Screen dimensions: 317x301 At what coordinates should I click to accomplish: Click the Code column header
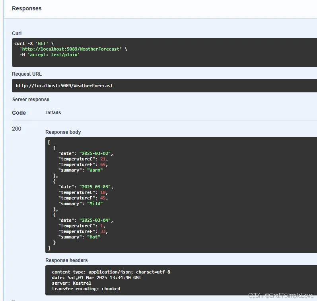(x=19, y=113)
